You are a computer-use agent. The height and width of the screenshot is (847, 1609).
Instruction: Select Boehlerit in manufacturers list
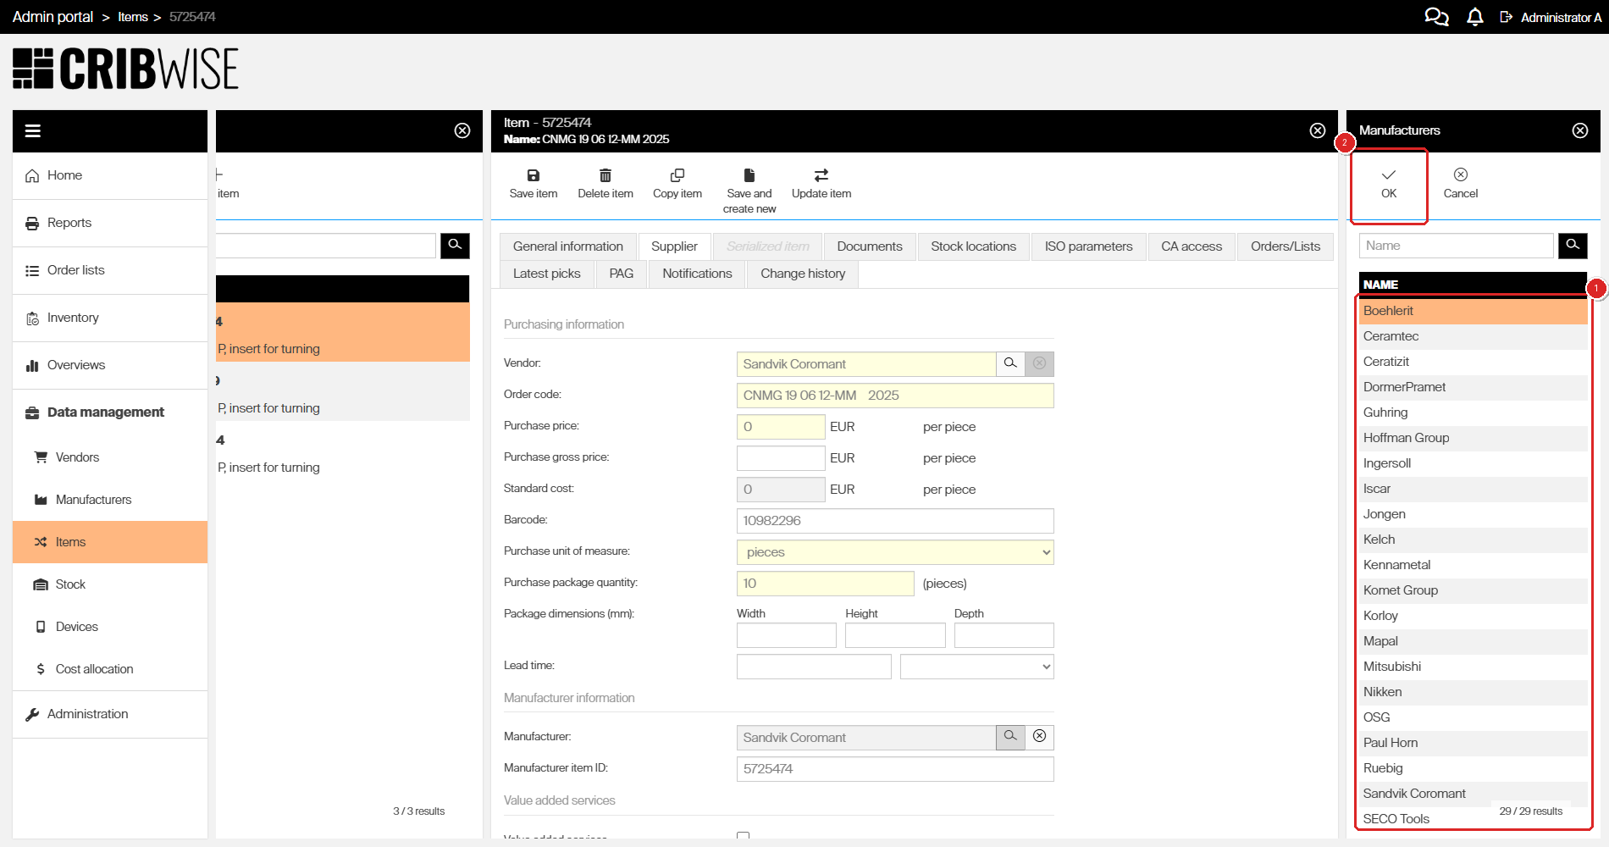click(1474, 311)
